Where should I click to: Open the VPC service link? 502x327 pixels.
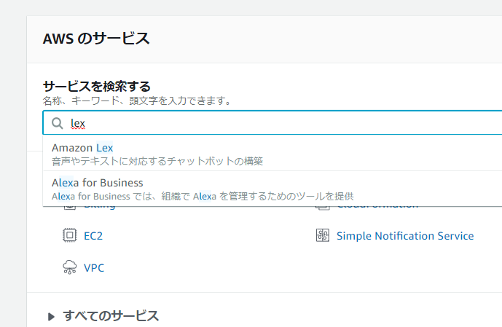click(94, 268)
